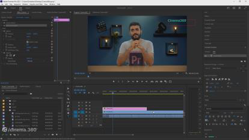Click Mark In in Program Monitor
249x140 pixels.
click(x=118, y=82)
